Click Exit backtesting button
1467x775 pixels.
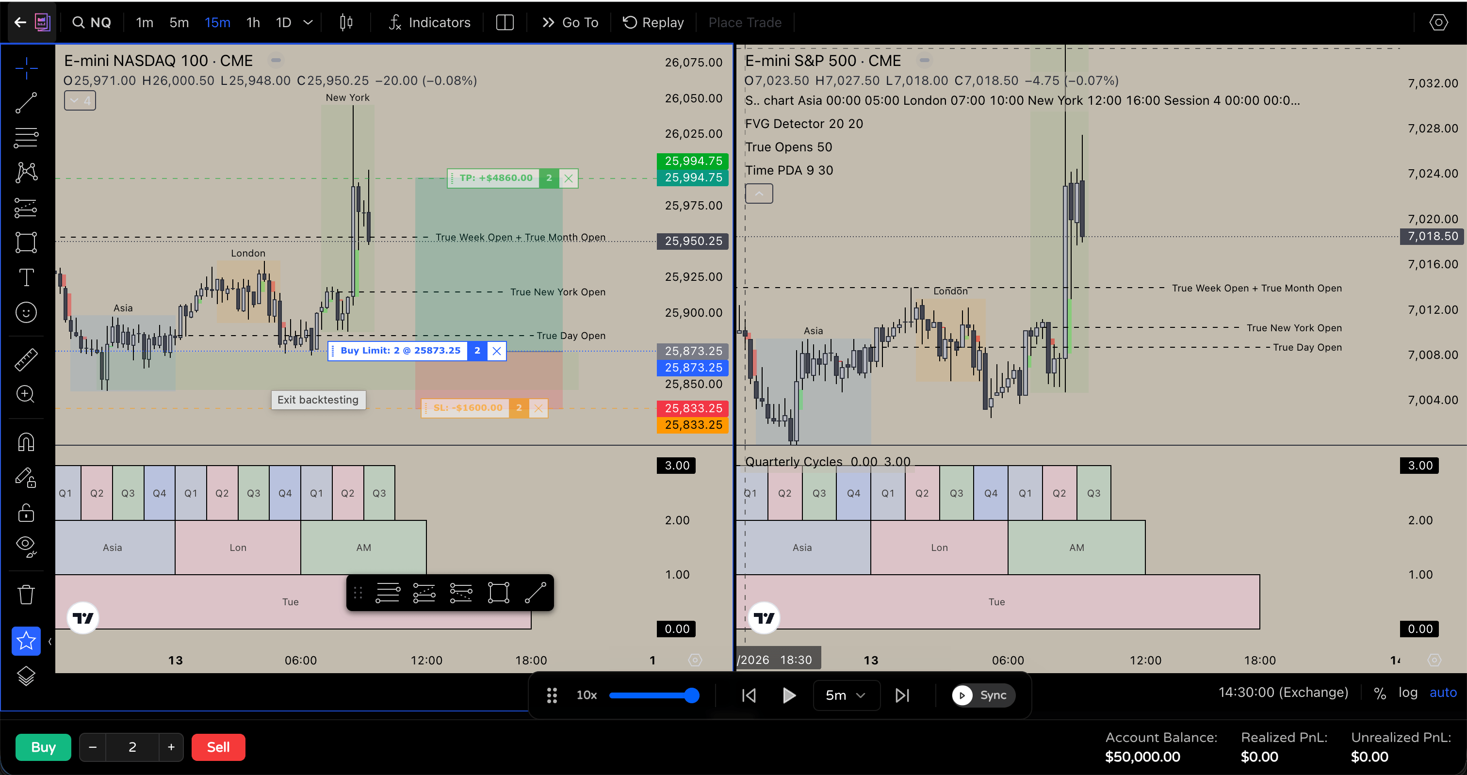click(318, 400)
